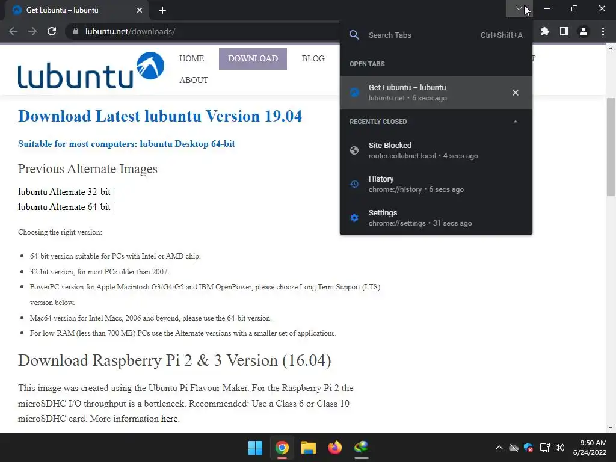Screen dimensions: 616x462
Task: Open the Windows Start button
Action: pos(255,448)
